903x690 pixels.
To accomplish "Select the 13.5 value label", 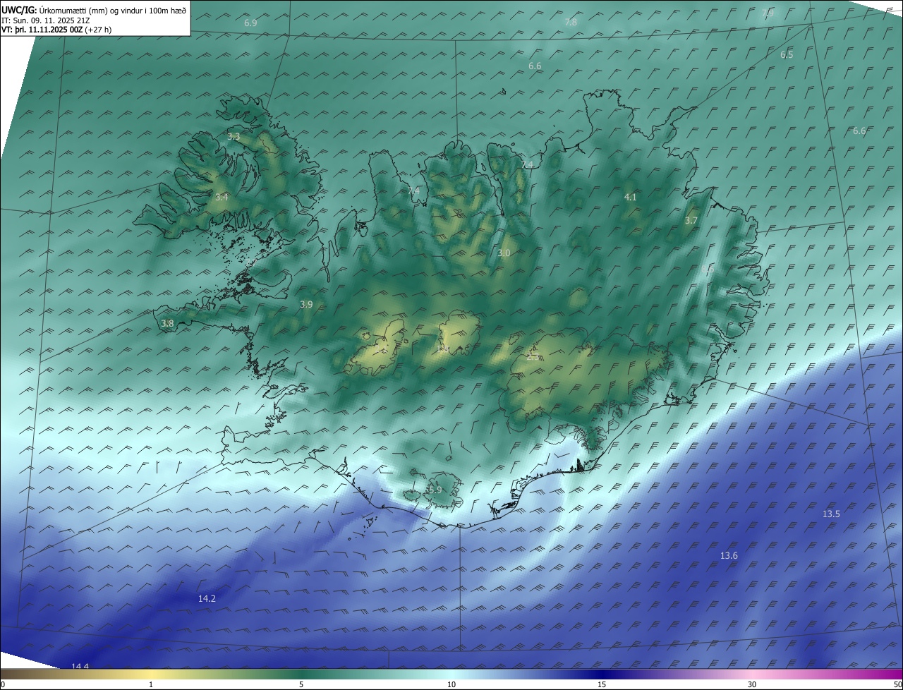I will (831, 514).
